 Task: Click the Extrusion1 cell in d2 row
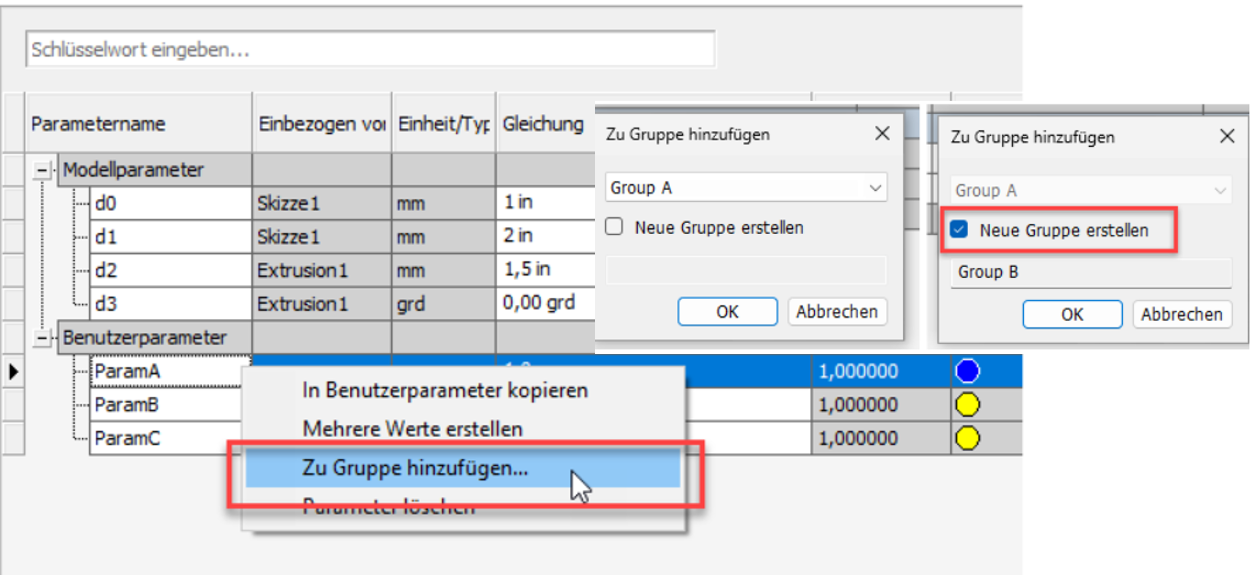[x=322, y=270]
